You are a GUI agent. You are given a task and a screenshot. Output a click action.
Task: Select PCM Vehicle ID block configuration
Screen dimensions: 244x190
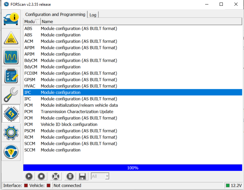tap(69, 124)
